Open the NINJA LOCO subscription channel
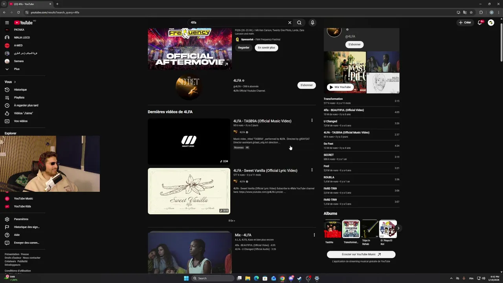This screenshot has height=283, width=503. tap(22, 37)
